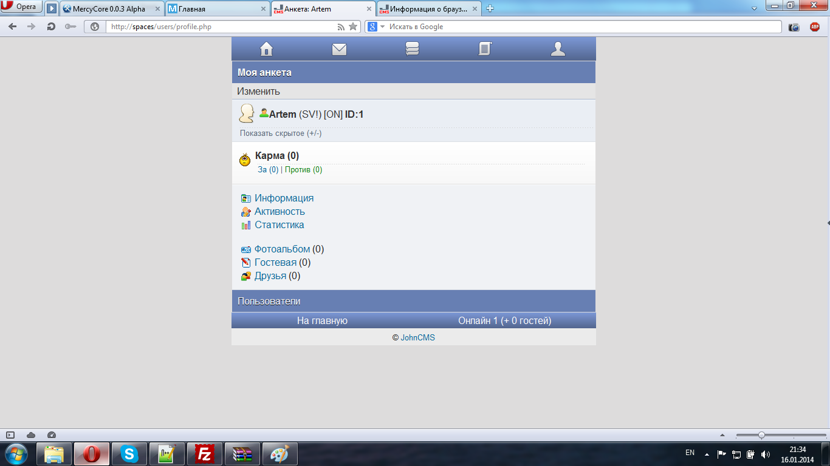Open the Opera main menu button

(x=22, y=7)
